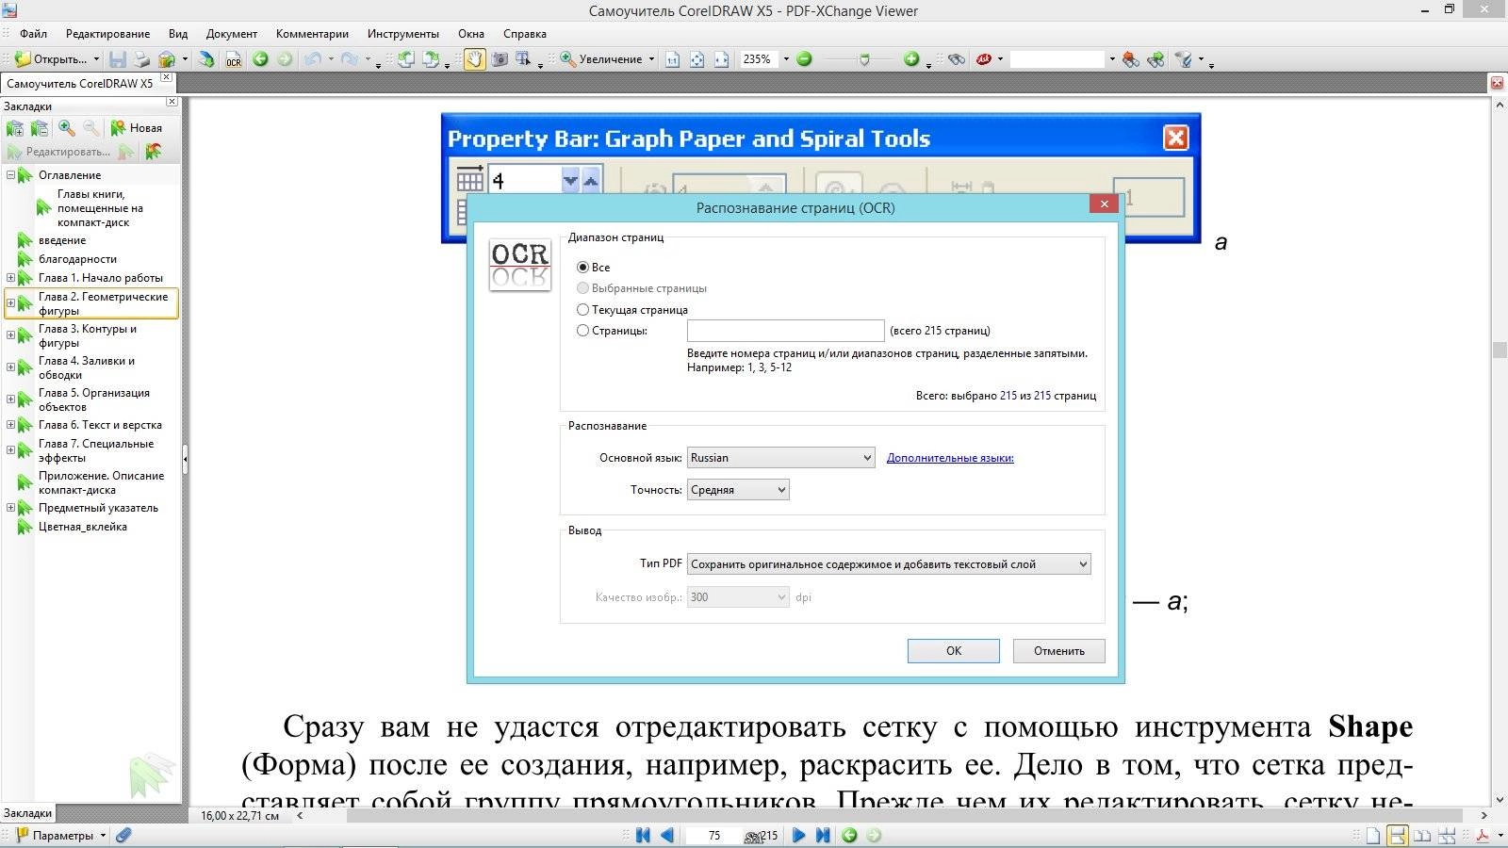Screen dimensions: 1508x848
Task: Activate the Snapshot camera tool
Action: coord(500,59)
